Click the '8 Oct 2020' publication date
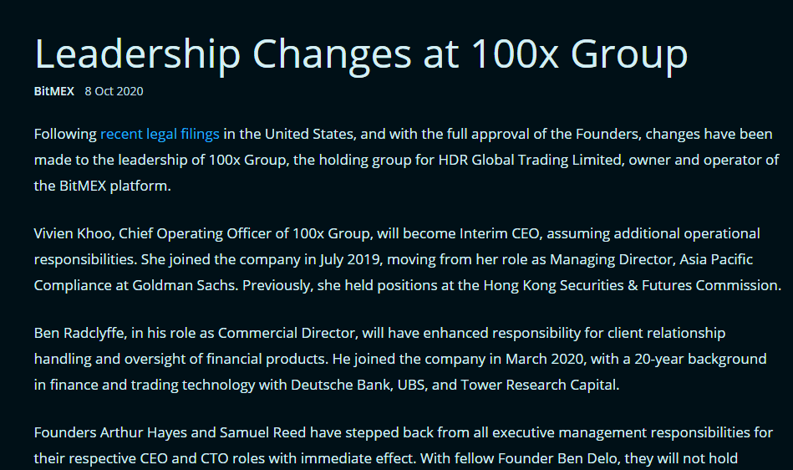793x470 pixels. [114, 91]
